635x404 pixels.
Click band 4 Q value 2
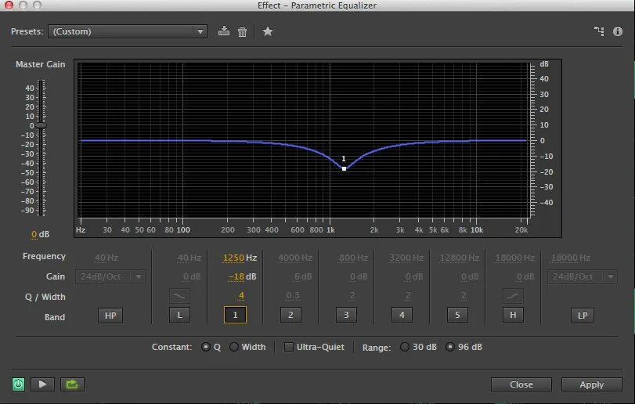tap(408, 295)
